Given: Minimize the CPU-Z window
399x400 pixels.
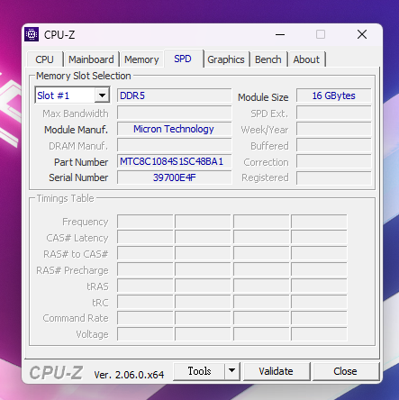Looking at the screenshot, I should click(280, 35).
